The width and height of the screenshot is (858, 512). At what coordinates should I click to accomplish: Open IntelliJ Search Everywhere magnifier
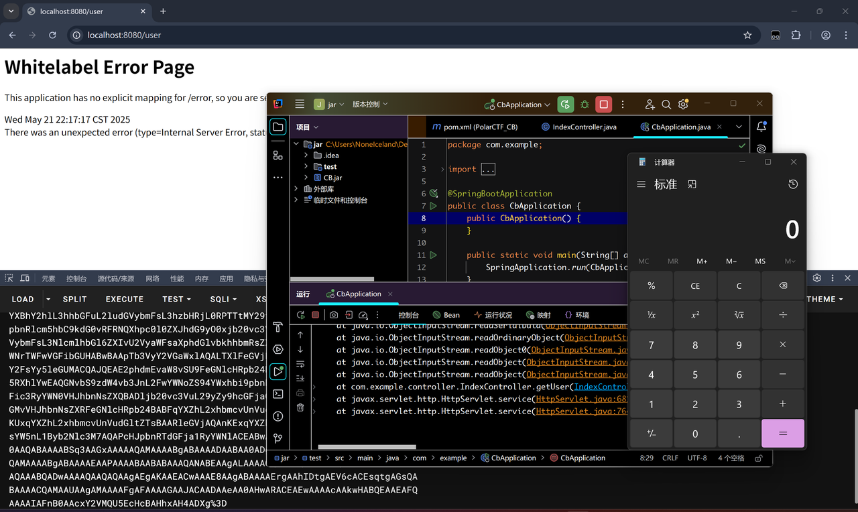point(666,105)
